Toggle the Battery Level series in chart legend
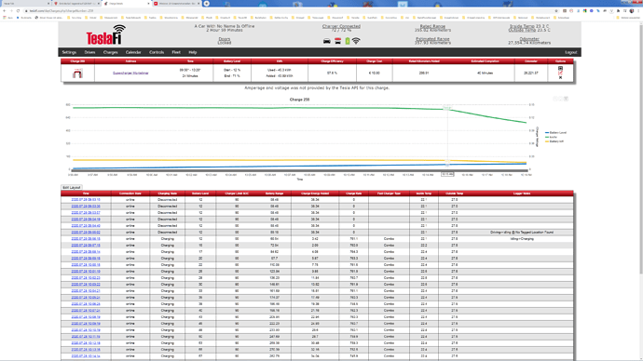The image size is (643, 361). (555, 133)
